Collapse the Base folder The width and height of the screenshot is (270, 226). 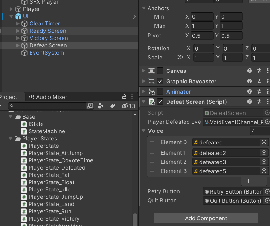click(11, 116)
